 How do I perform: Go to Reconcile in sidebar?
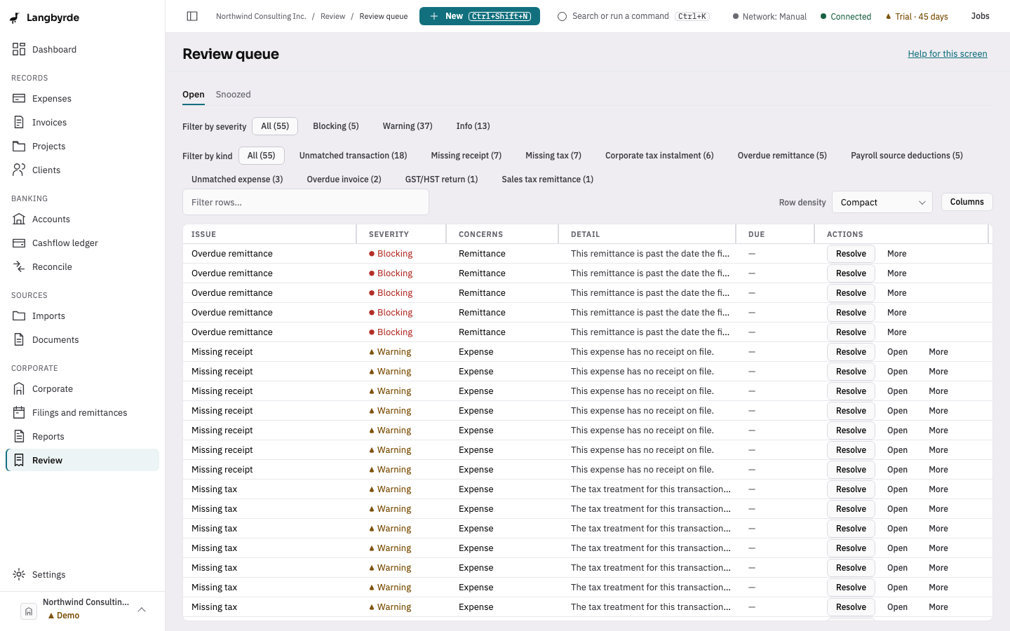click(82, 266)
